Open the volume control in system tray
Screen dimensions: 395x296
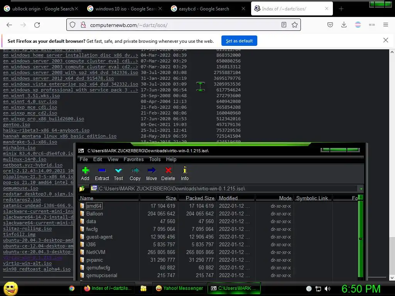tap(327, 289)
